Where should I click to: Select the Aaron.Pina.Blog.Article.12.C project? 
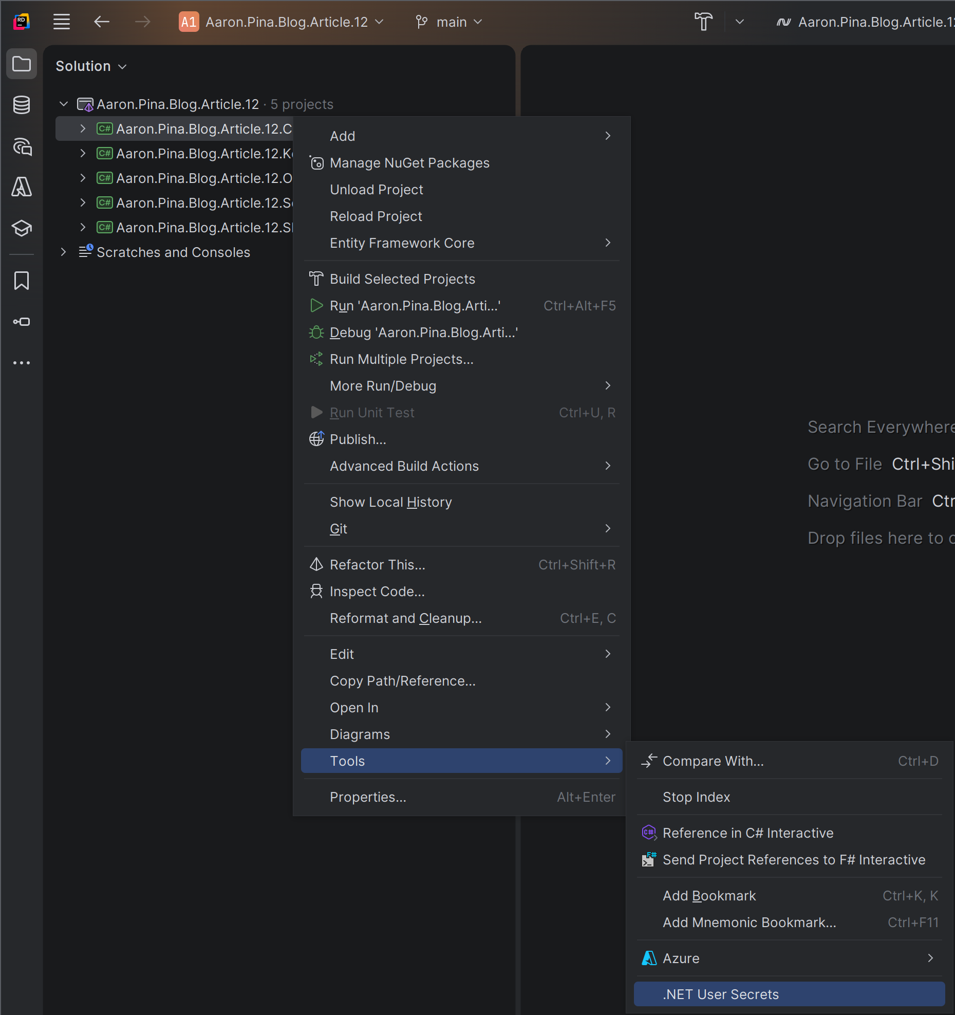pyautogui.click(x=174, y=129)
